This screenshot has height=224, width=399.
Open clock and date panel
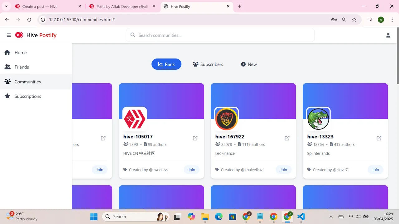click(x=384, y=216)
